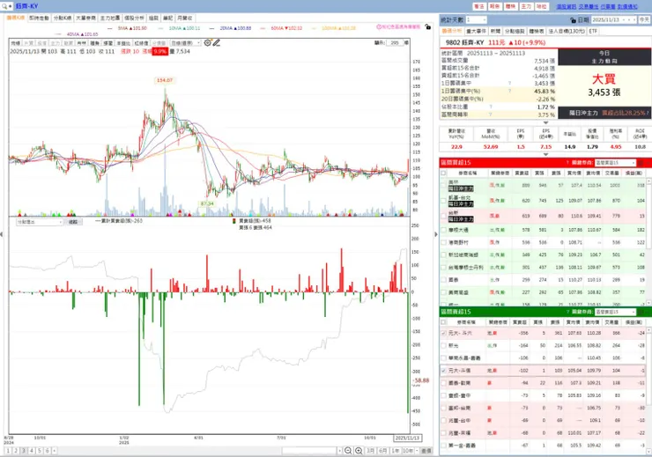
Task: Open help icon for 1日籌碼集中 row
Action: [x=509, y=84]
